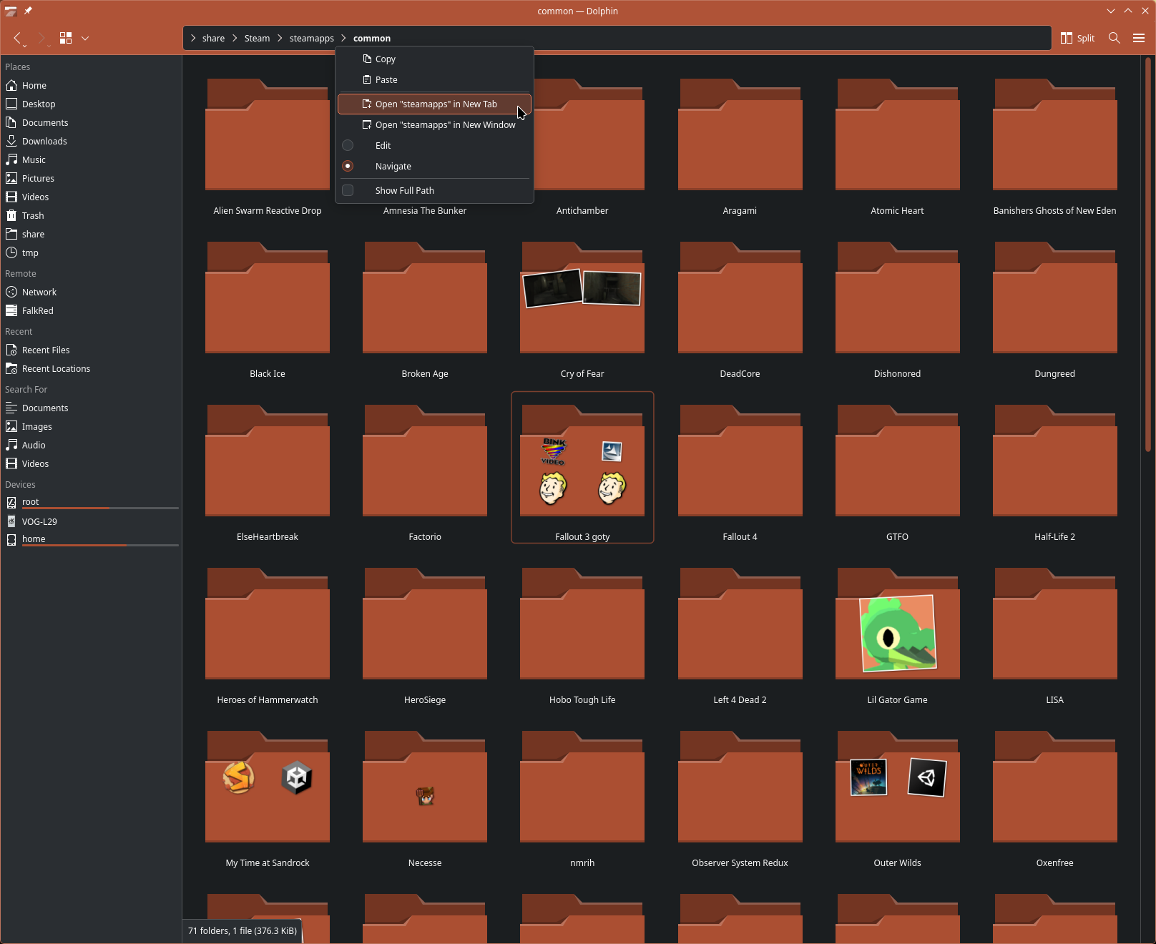1156x944 pixels.
Task: Click the share breadcrumb
Action: [x=213, y=38]
